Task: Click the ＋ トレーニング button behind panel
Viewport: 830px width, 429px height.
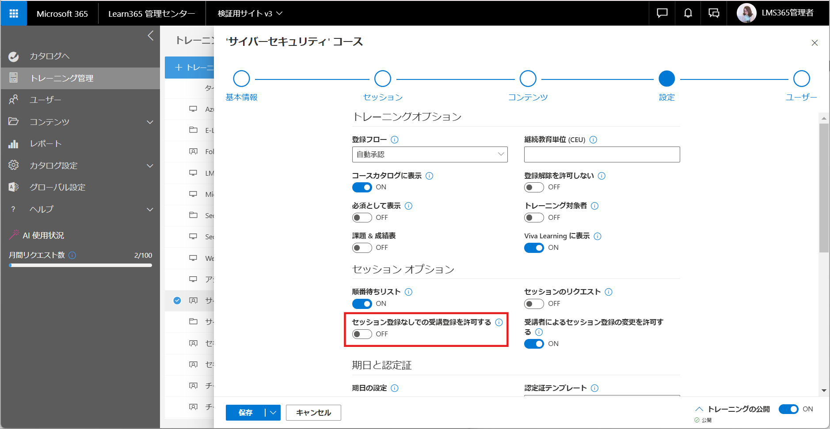Action: [x=190, y=68]
